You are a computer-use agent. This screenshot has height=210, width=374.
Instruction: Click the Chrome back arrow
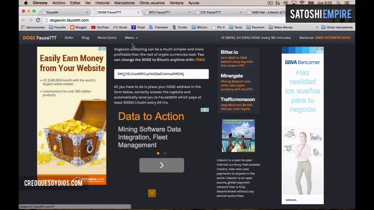coord(23,20)
